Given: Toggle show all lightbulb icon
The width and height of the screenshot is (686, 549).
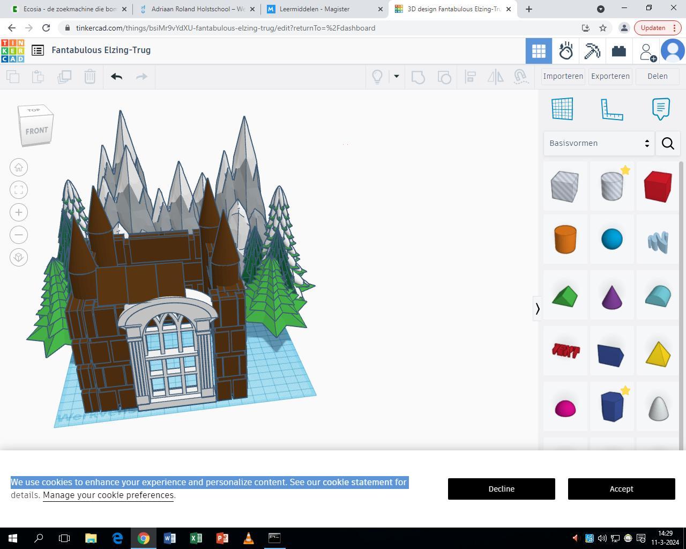Looking at the screenshot, I should [377, 77].
